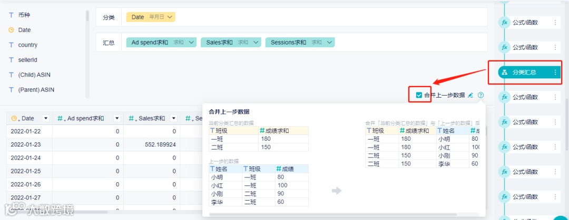This screenshot has width=569, height=220.
Task: Open the Sessions求和 aggregation dropdown chip
Action: click(x=300, y=43)
